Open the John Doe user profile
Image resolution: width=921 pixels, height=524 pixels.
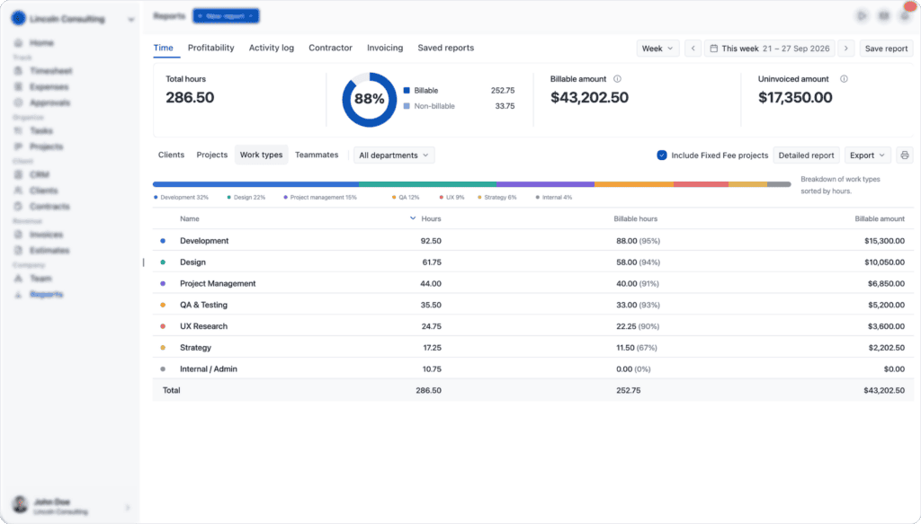coord(70,506)
